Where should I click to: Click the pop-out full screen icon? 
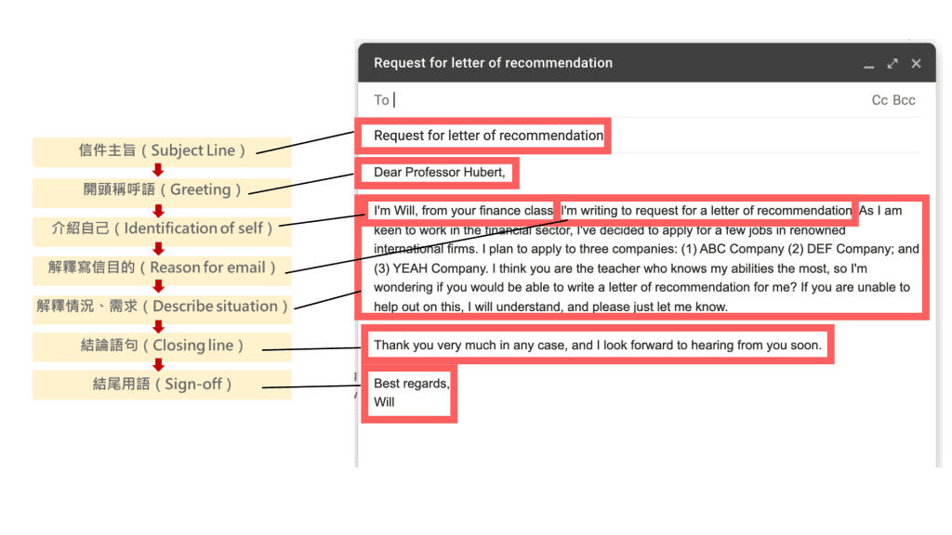coord(892,63)
